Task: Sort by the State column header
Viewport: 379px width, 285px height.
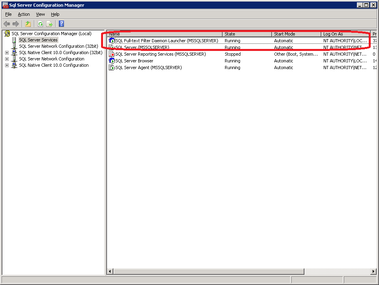Action: (247, 34)
